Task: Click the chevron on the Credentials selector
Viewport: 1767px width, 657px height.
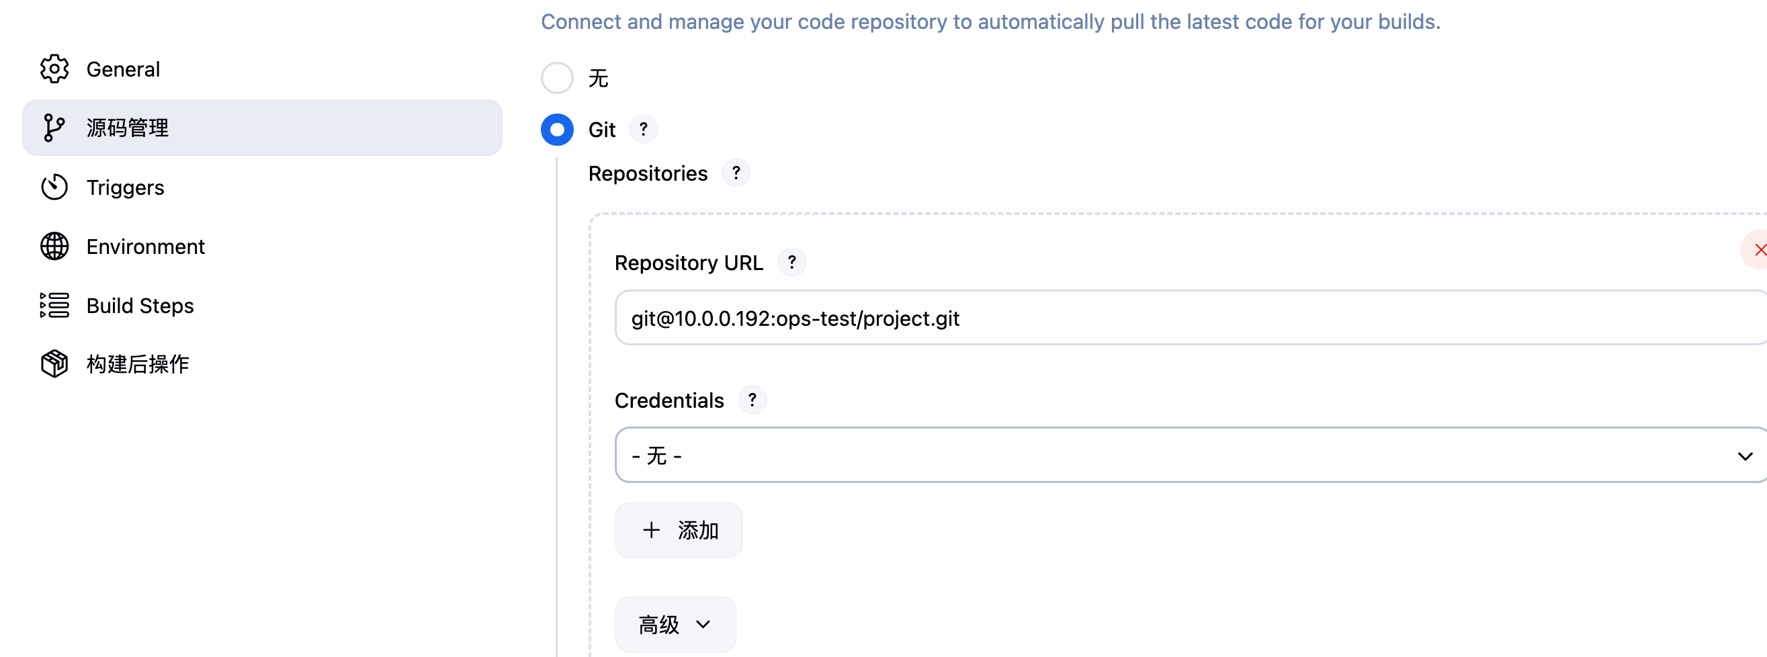Action: pos(1745,455)
